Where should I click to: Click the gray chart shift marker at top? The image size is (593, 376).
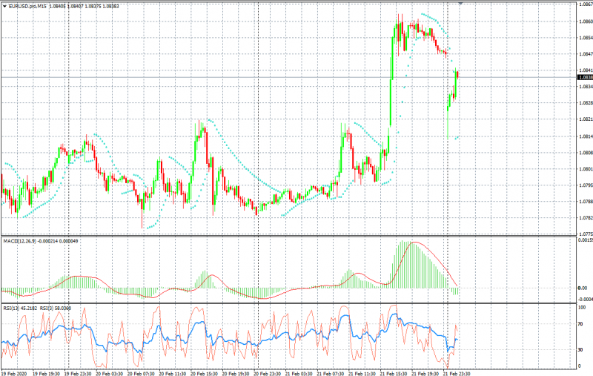tap(461, 3)
